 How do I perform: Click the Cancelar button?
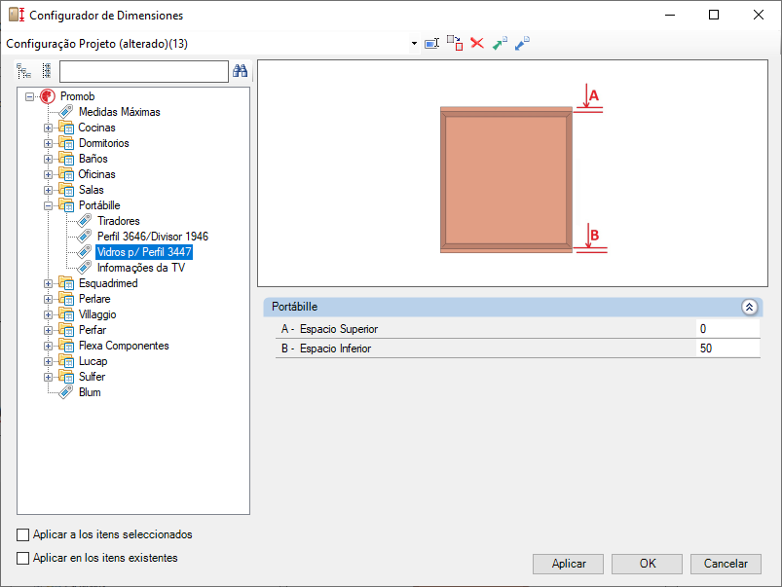(726, 564)
